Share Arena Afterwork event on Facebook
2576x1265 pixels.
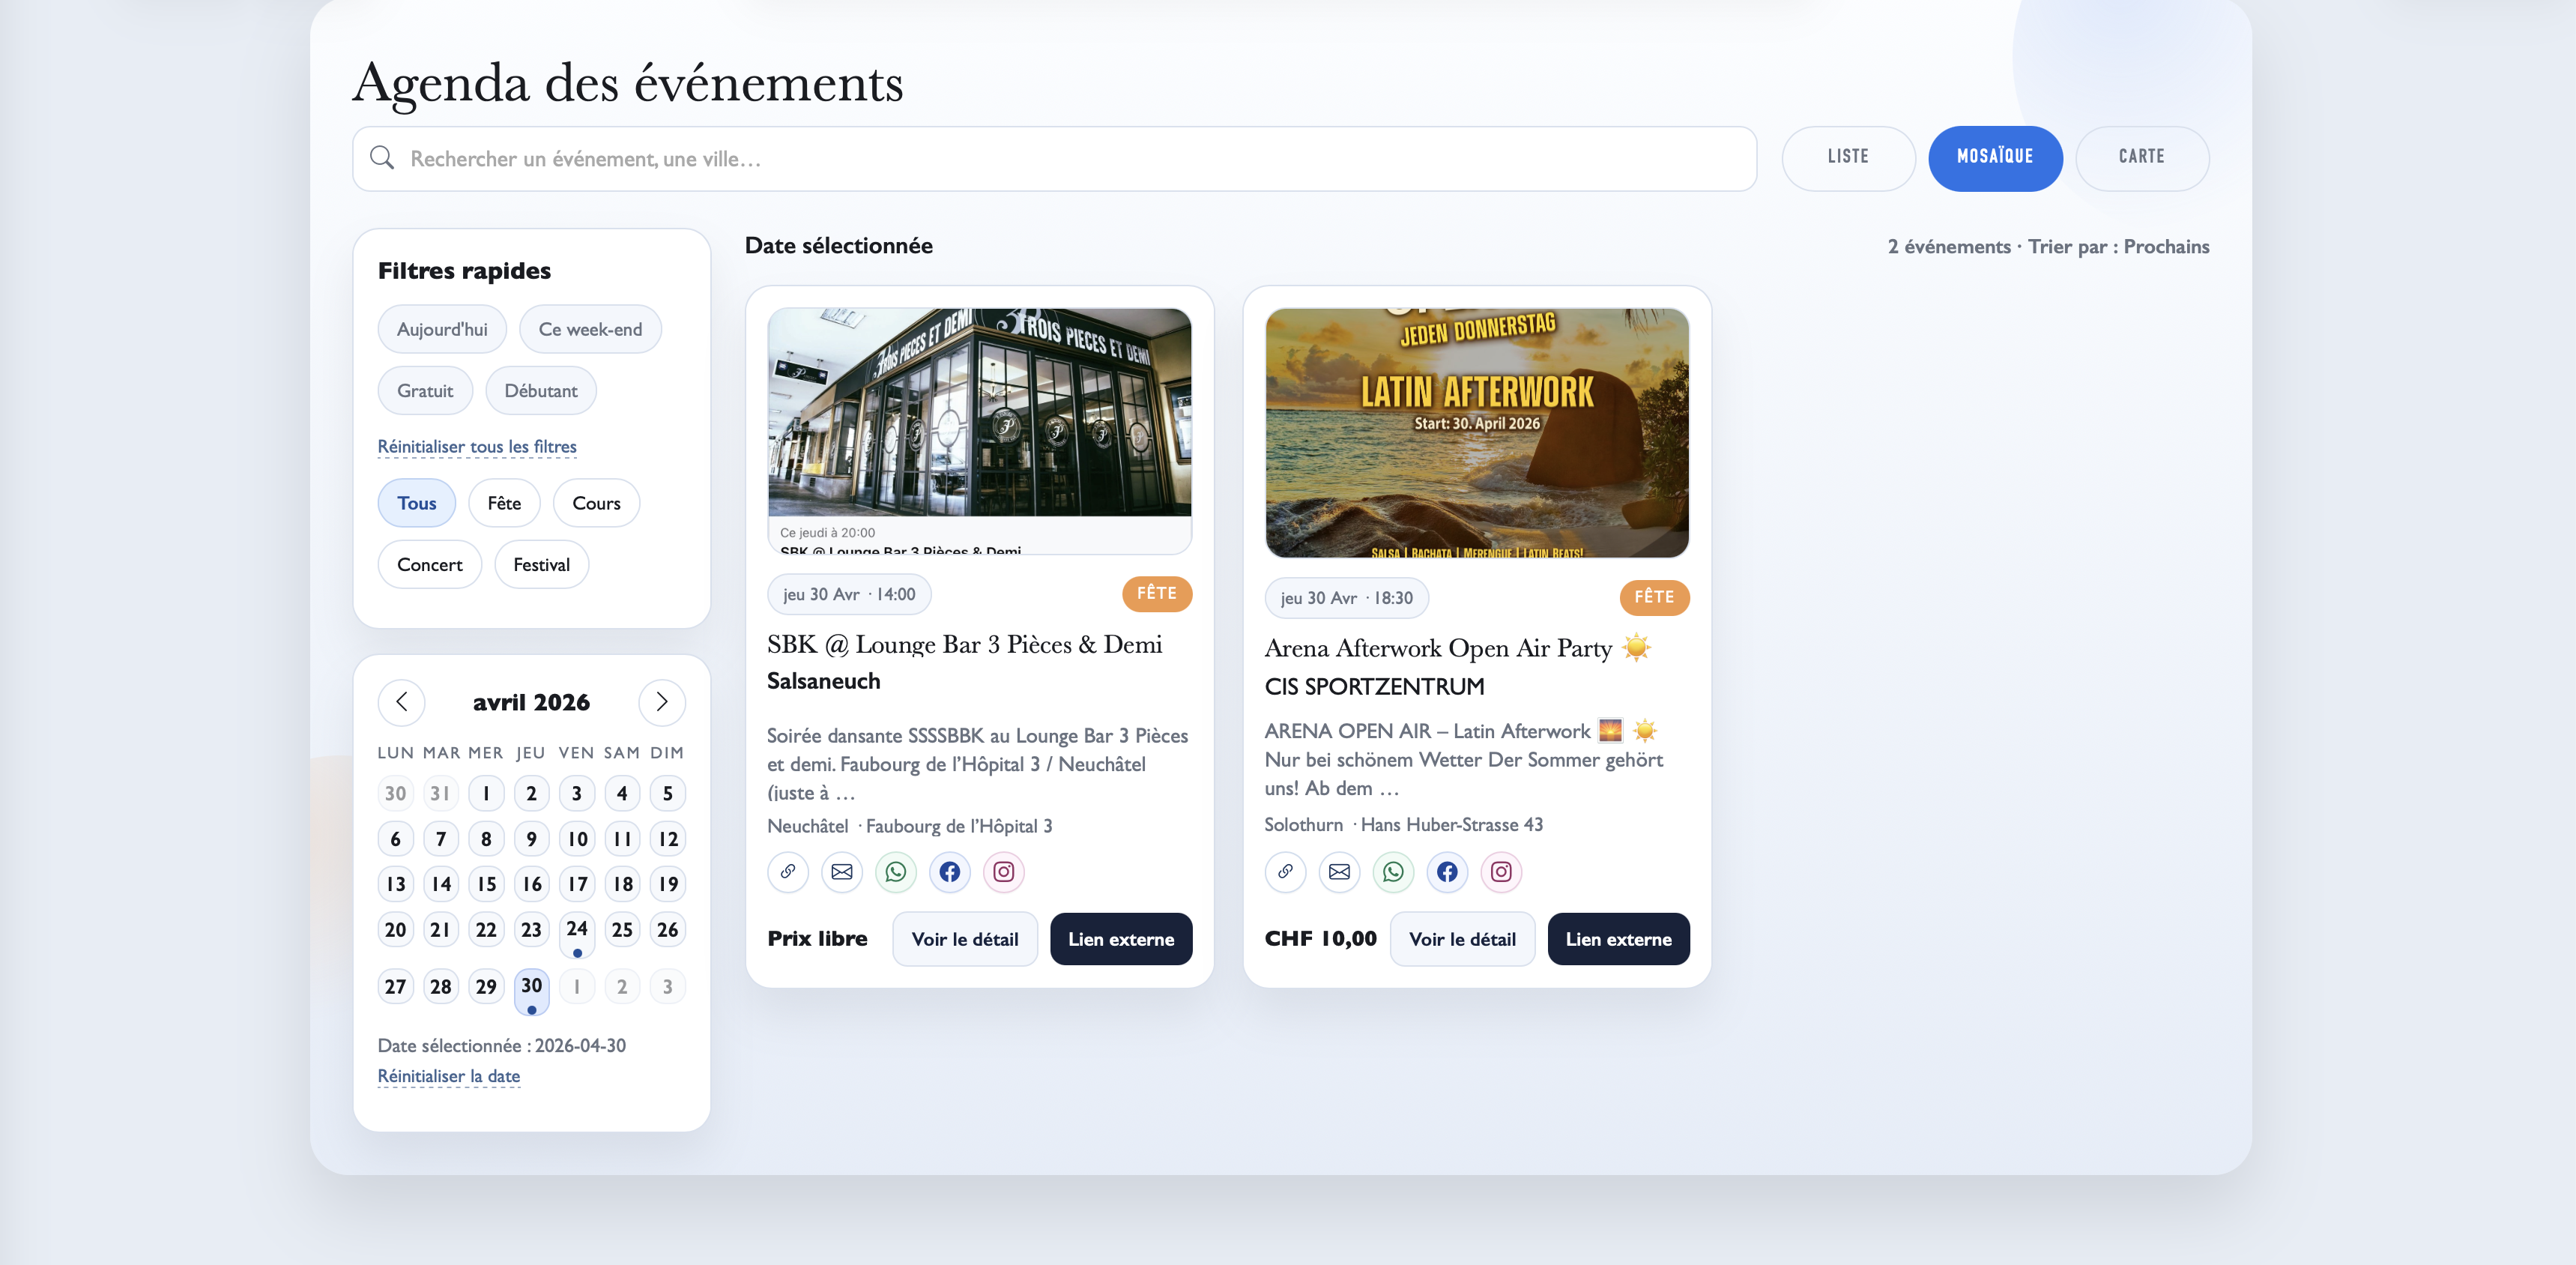pyautogui.click(x=1447, y=871)
